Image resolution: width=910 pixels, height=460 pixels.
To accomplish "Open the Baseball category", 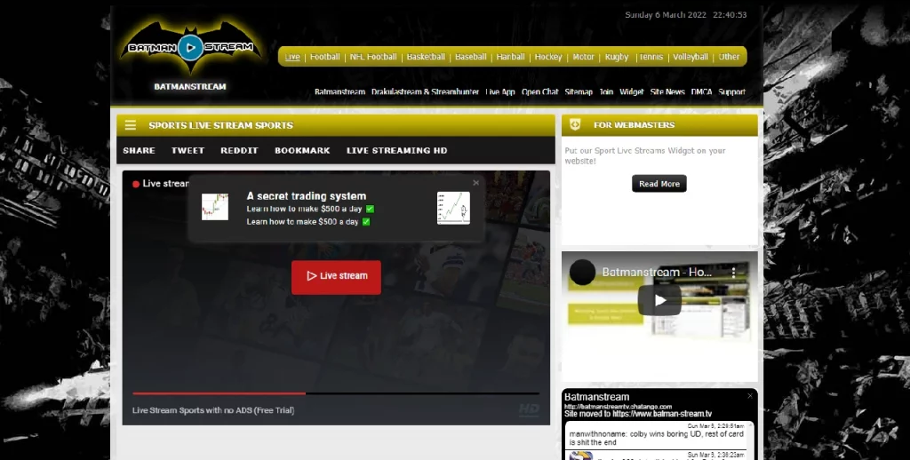I will pos(471,57).
